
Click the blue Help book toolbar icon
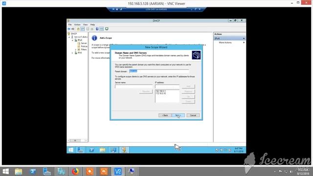(x=97, y=29)
